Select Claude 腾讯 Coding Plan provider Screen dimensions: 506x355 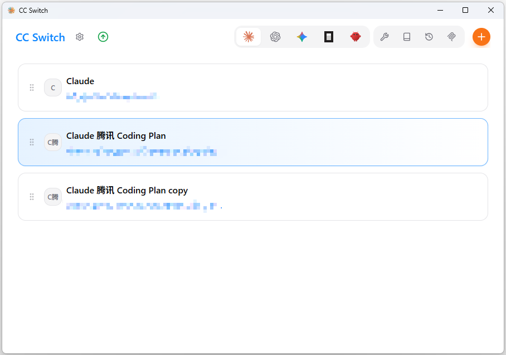tap(279, 142)
